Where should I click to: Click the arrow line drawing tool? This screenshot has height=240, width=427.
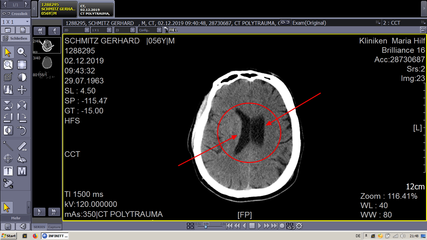click(x=8, y=146)
